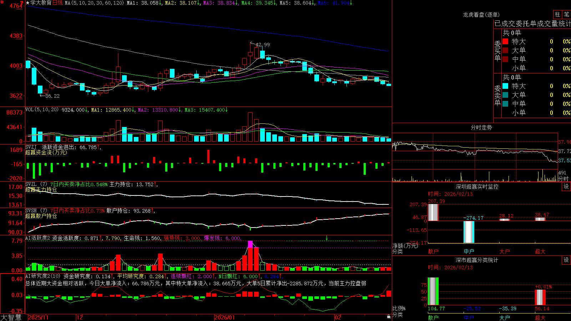571x321 pixels.
Task: Click the 分时走势 panel title
Action: [x=481, y=127]
